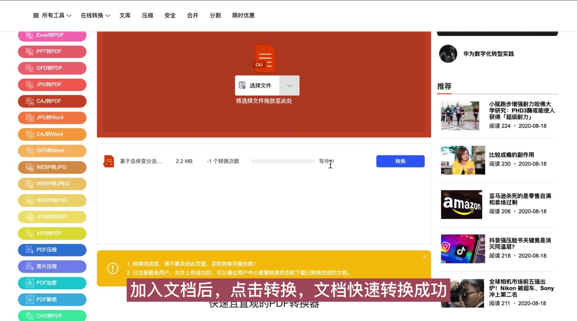Expand the arrow next to 选择文件
This screenshot has height=321, width=577.
click(289, 86)
